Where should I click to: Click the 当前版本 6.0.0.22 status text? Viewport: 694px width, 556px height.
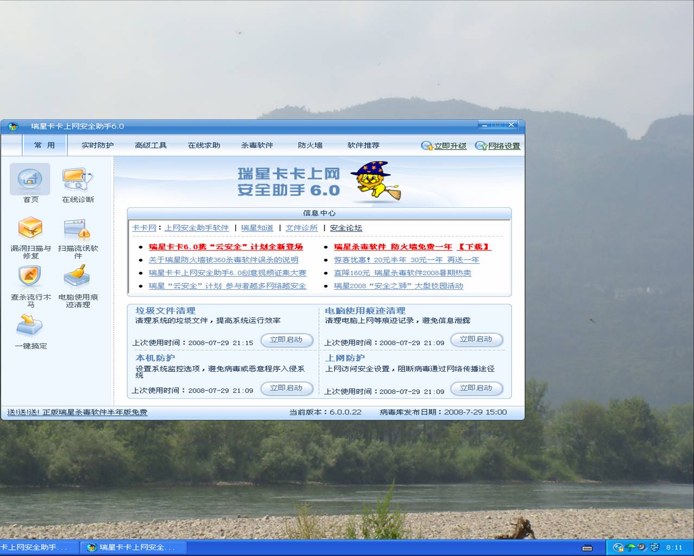(325, 412)
